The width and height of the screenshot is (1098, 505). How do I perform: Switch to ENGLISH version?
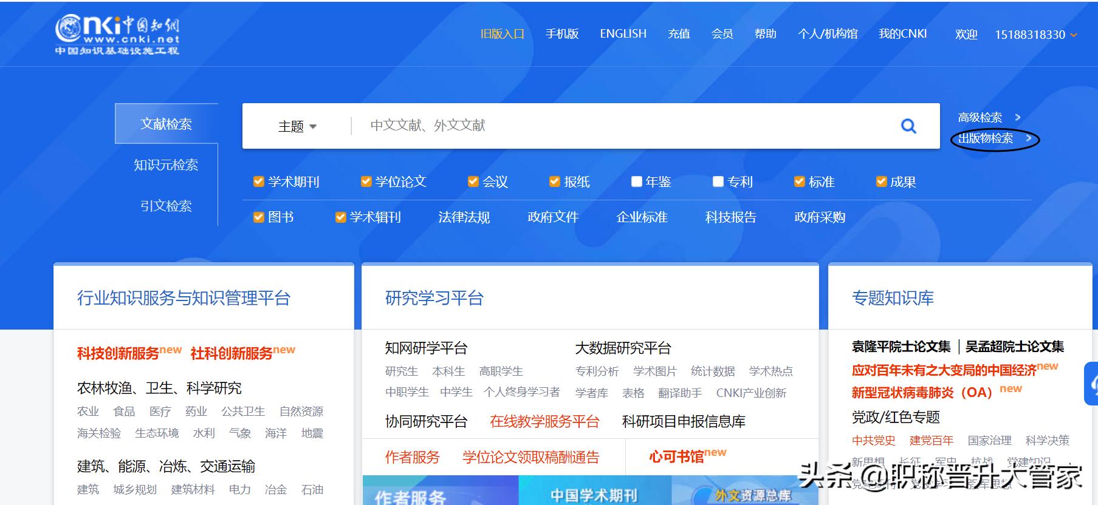[623, 34]
